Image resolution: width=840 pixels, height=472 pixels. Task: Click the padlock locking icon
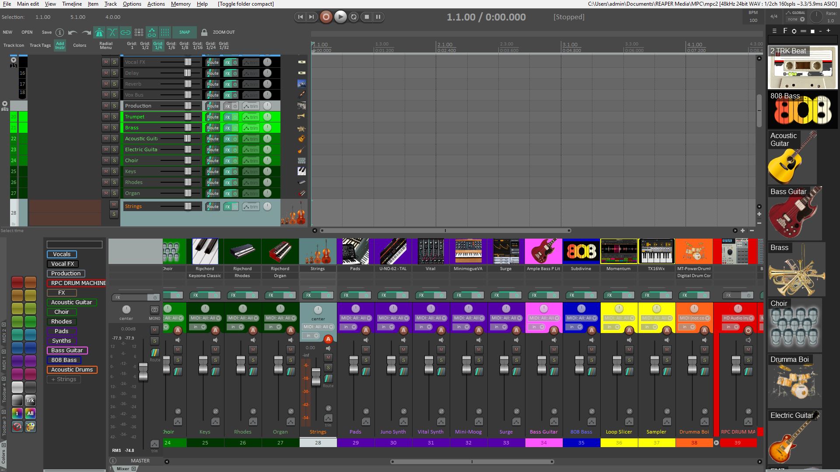coord(204,32)
